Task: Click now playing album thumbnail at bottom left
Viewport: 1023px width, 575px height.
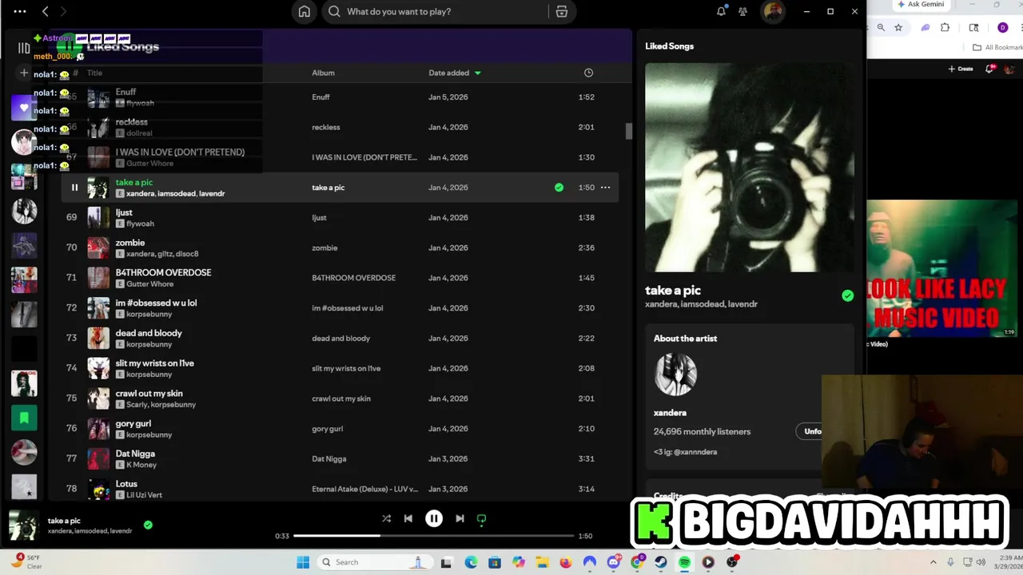Action: [23, 525]
